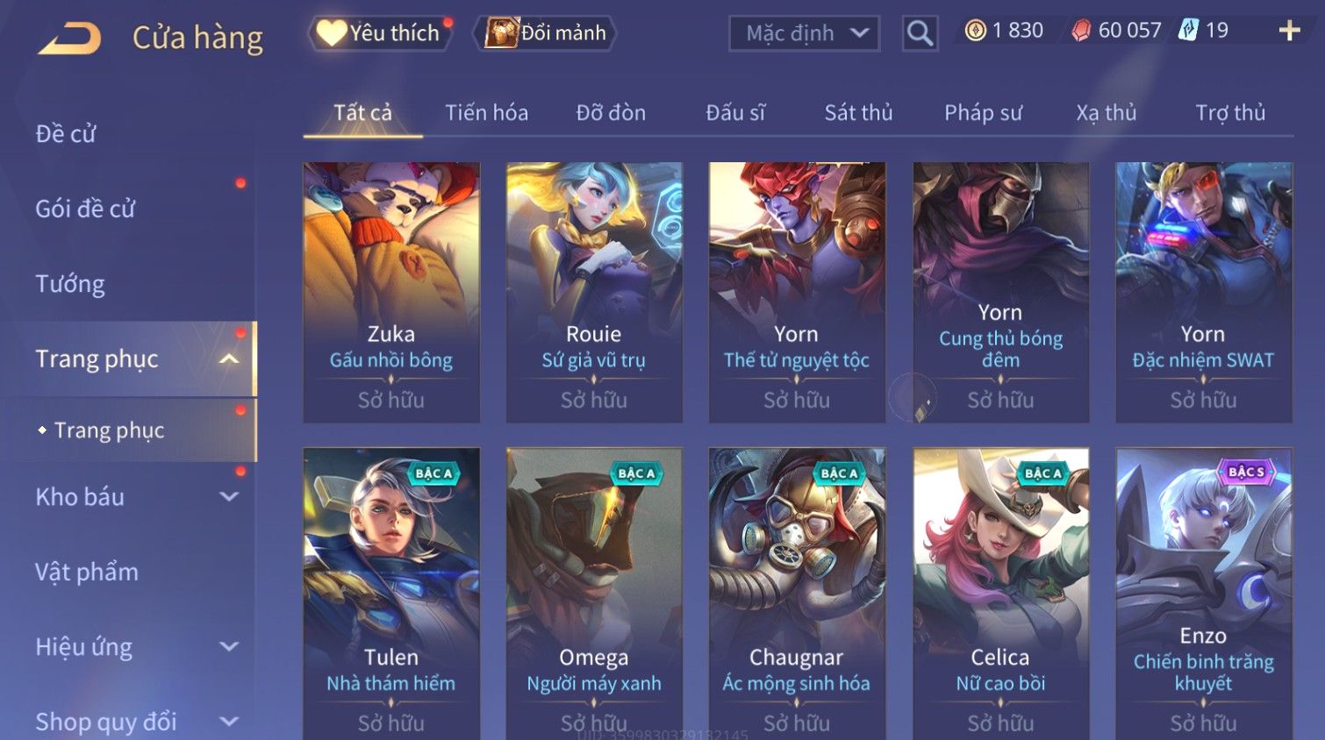Expand the Hiệu ứng sidebar section
The width and height of the screenshot is (1325, 740).
pos(229,647)
